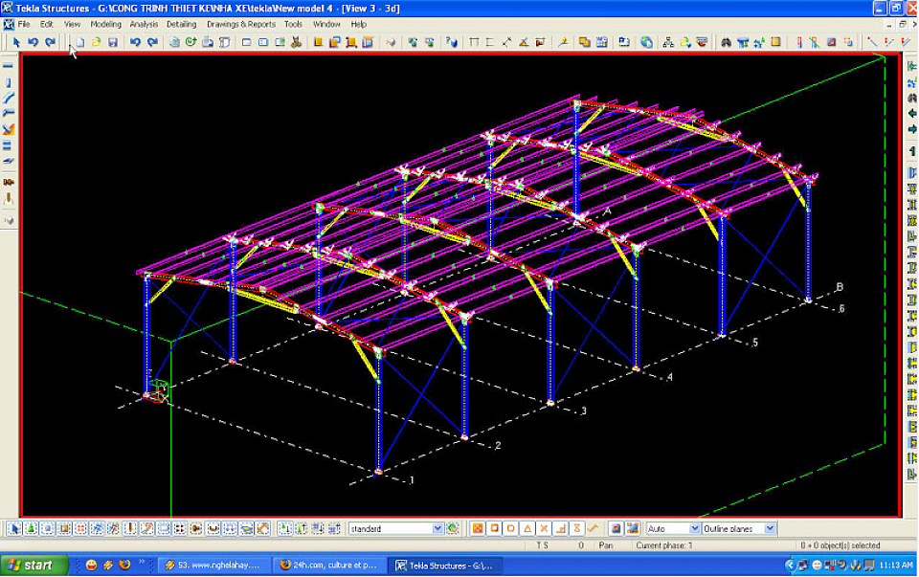Expand the 'standard' selection filter dropdown

[437, 528]
